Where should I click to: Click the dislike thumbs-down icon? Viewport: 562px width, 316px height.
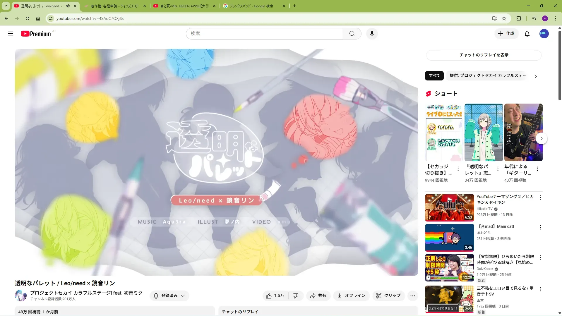[x=295, y=296]
